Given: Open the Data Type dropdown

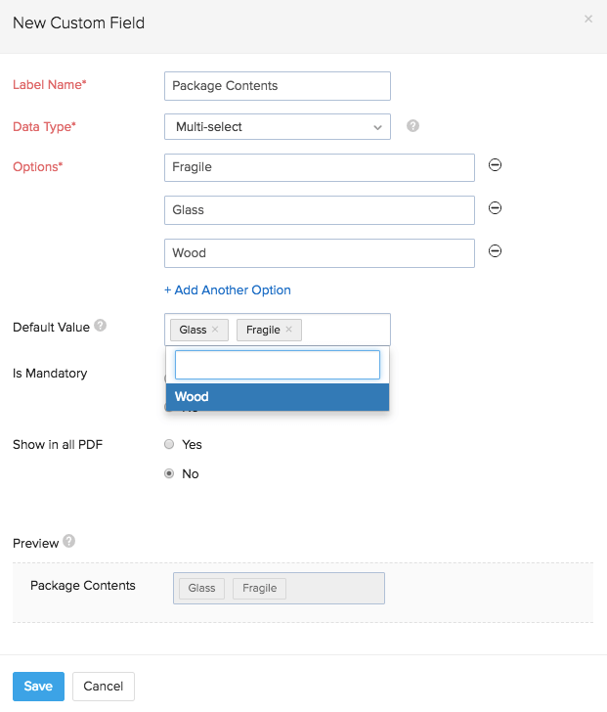Looking at the screenshot, I should coord(278,127).
